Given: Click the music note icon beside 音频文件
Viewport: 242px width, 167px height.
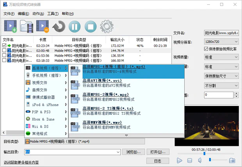Looking at the screenshot, I should [x=28, y=90].
